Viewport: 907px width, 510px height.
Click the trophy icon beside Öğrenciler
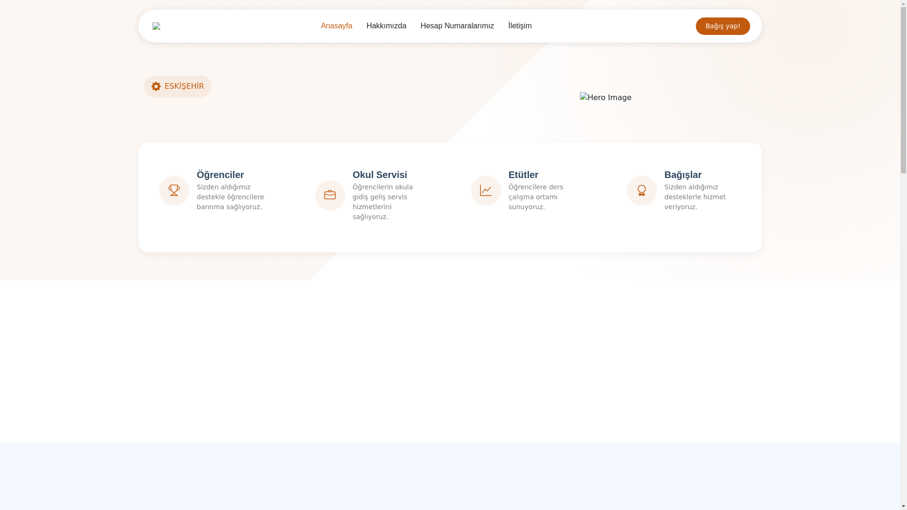(x=174, y=191)
